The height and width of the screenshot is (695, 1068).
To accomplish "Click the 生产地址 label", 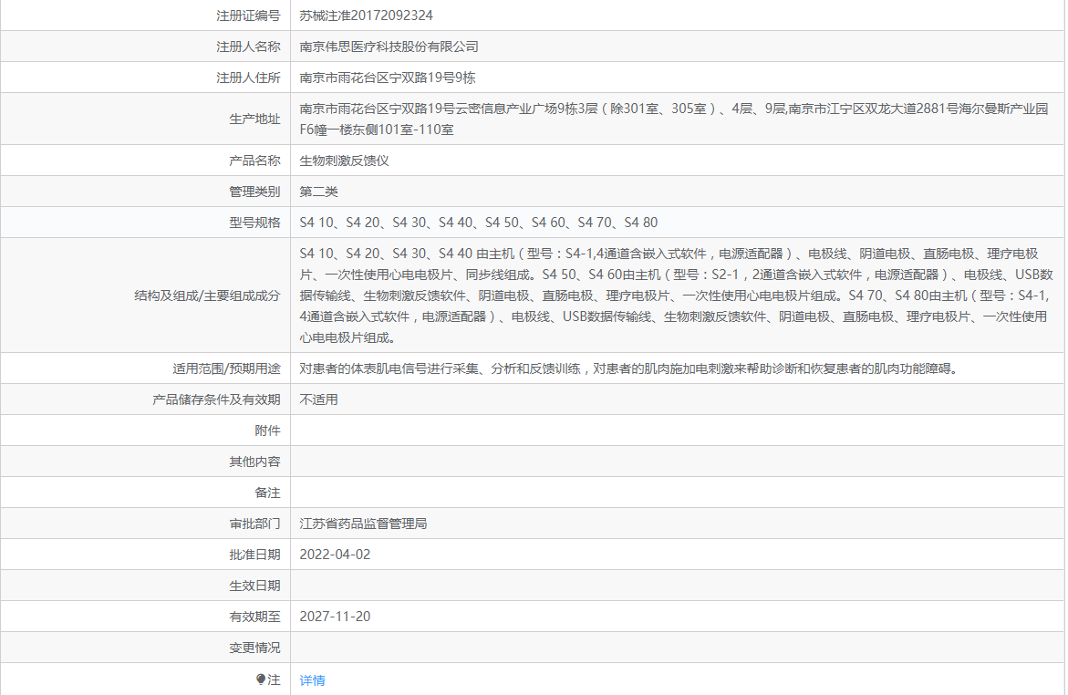I will tap(254, 119).
